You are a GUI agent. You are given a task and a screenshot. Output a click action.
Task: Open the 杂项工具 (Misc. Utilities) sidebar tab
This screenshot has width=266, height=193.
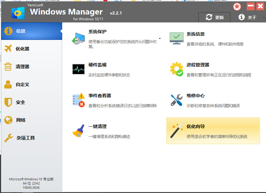[31, 138]
